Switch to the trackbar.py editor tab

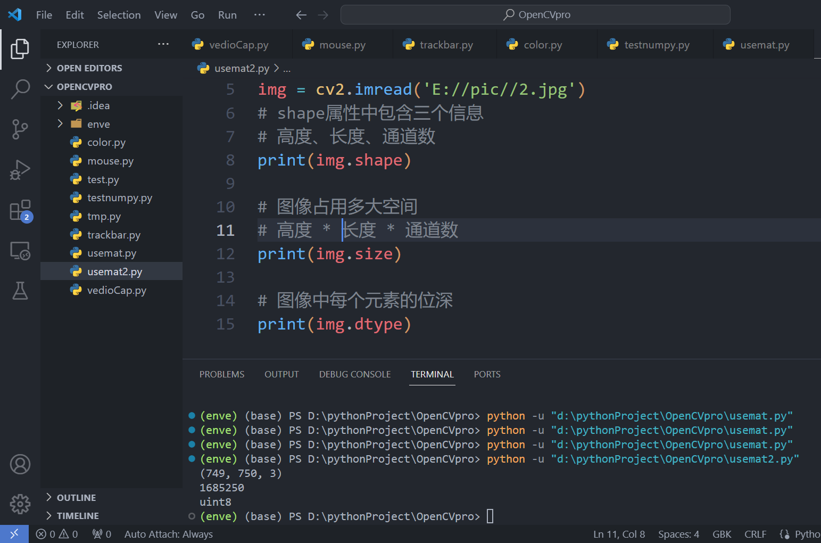[x=445, y=45]
